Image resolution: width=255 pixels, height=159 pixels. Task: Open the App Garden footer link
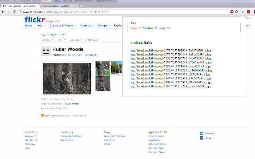[x=154, y=140]
